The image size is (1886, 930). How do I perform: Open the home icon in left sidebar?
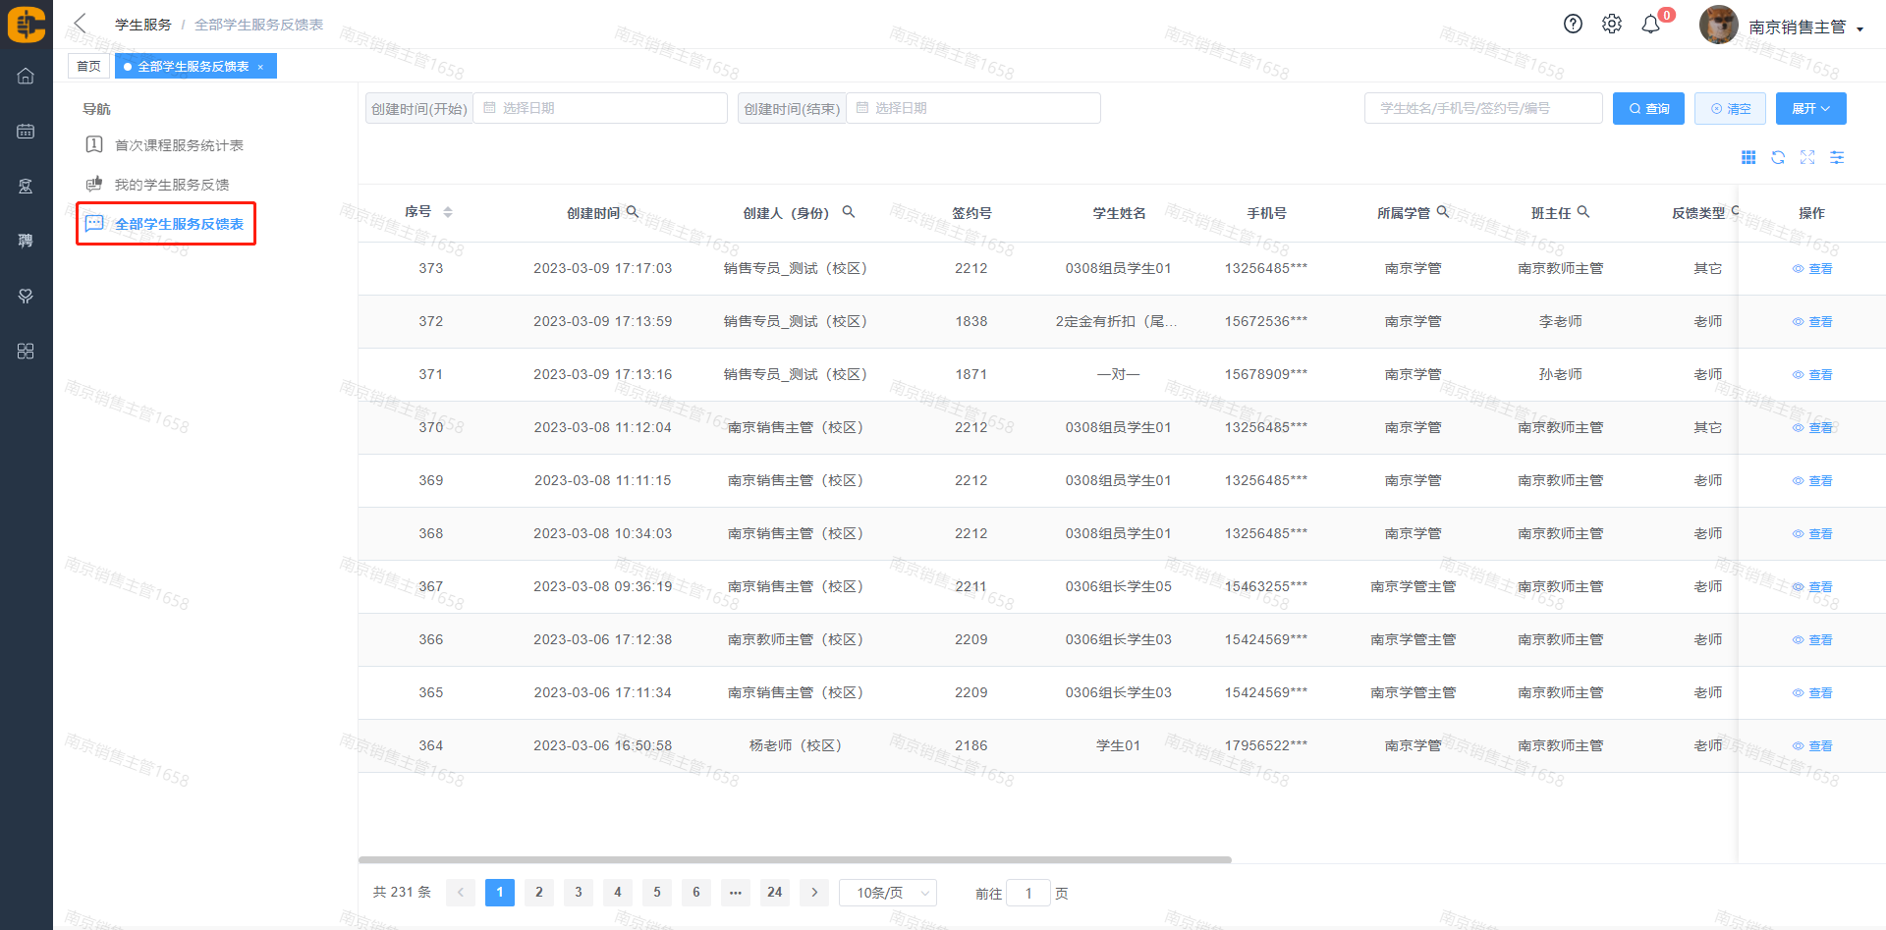point(26,77)
